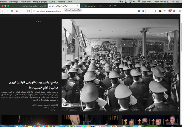This screenshot has height=127, width=182.
Task: Switch to the first Mehr News tab
Action: [x=31, y=6]
